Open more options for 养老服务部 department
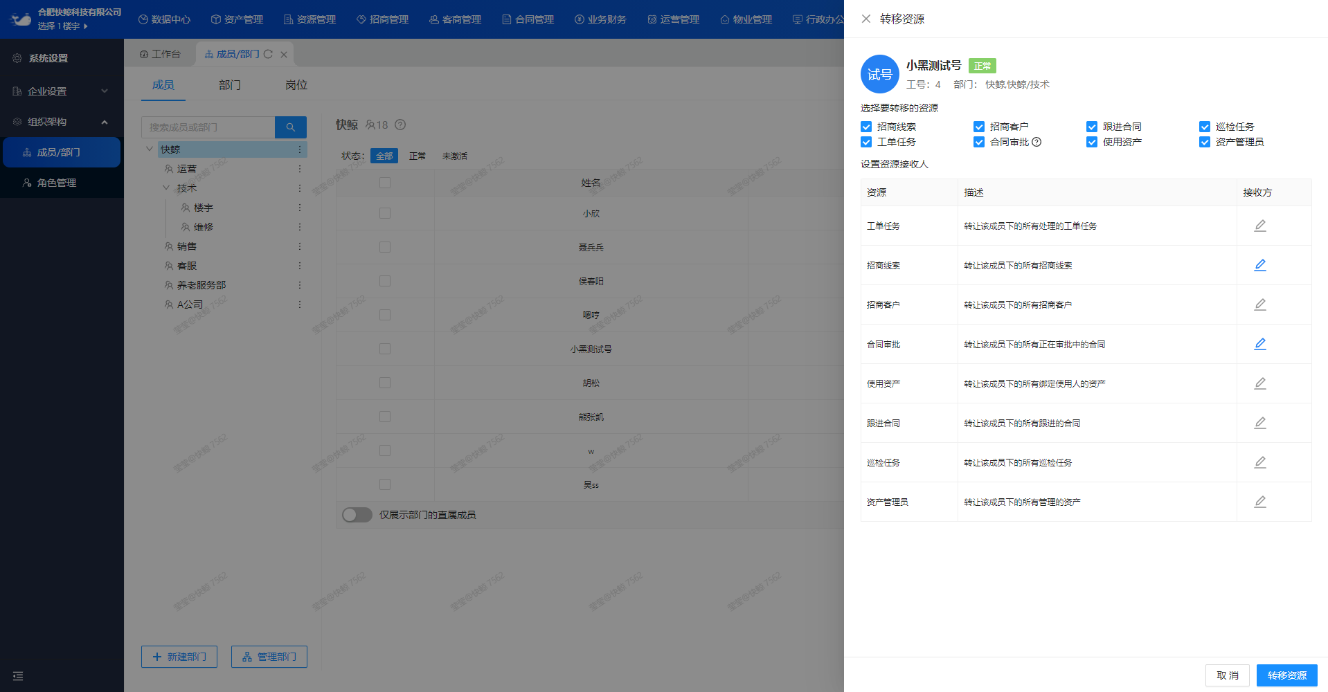Image resolution: width=1328 pixels, height=692 pixels. point(300,285)
